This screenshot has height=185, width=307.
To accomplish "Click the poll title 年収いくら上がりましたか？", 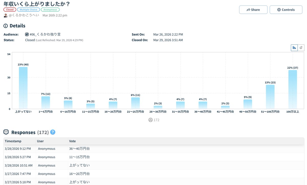I will 37,4.
